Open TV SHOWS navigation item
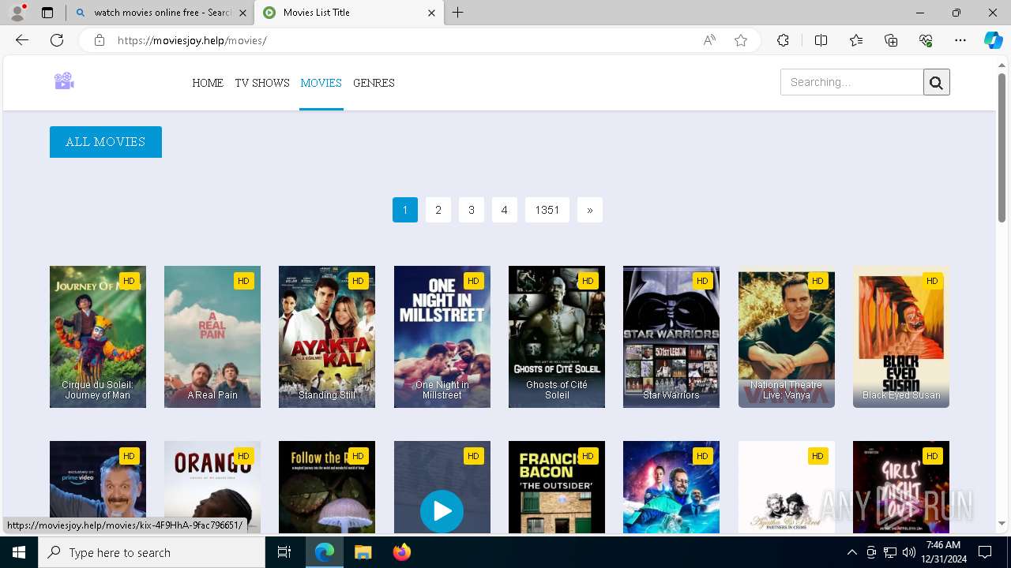The width and height of the screenshot is (1011, 568). click(262, 83)
